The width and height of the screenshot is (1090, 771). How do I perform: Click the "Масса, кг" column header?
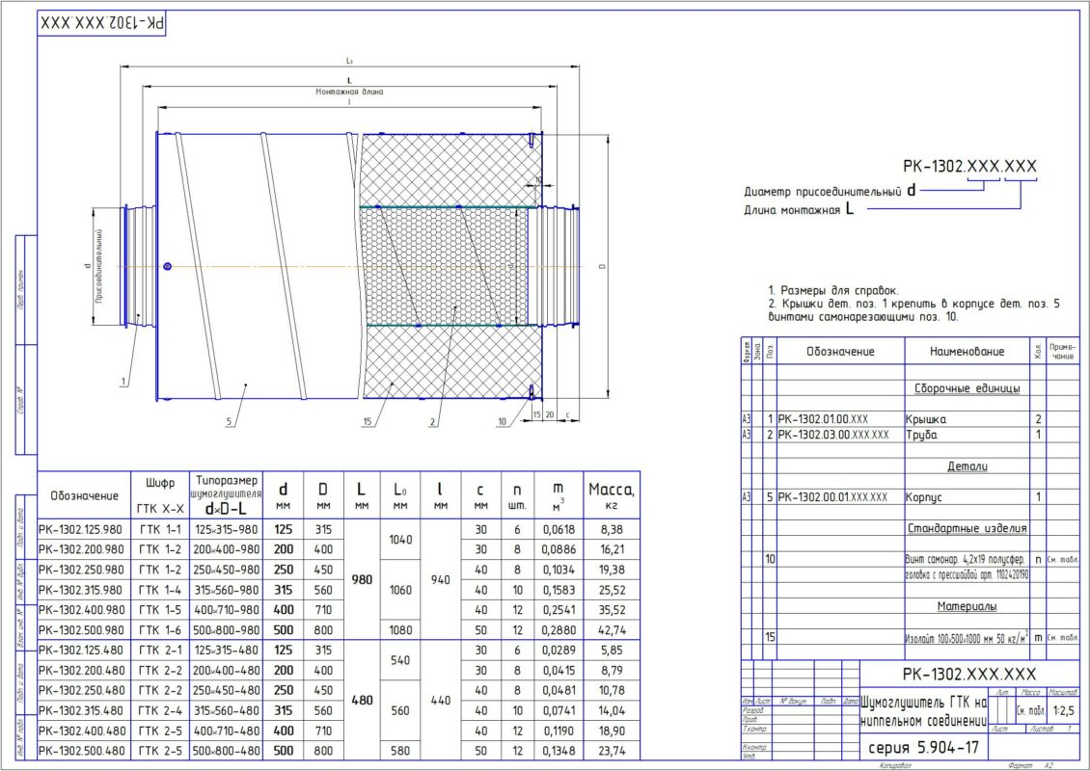pyautogui.click(x=611, y=496)
